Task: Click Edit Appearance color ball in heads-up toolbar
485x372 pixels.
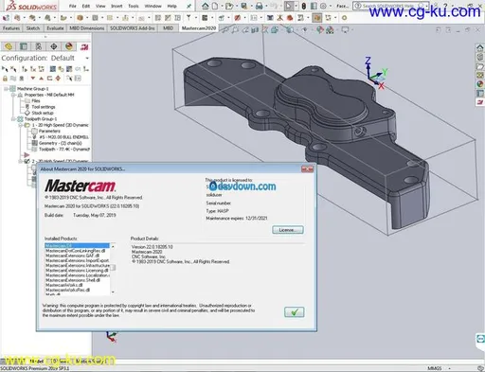Action: 320,30
